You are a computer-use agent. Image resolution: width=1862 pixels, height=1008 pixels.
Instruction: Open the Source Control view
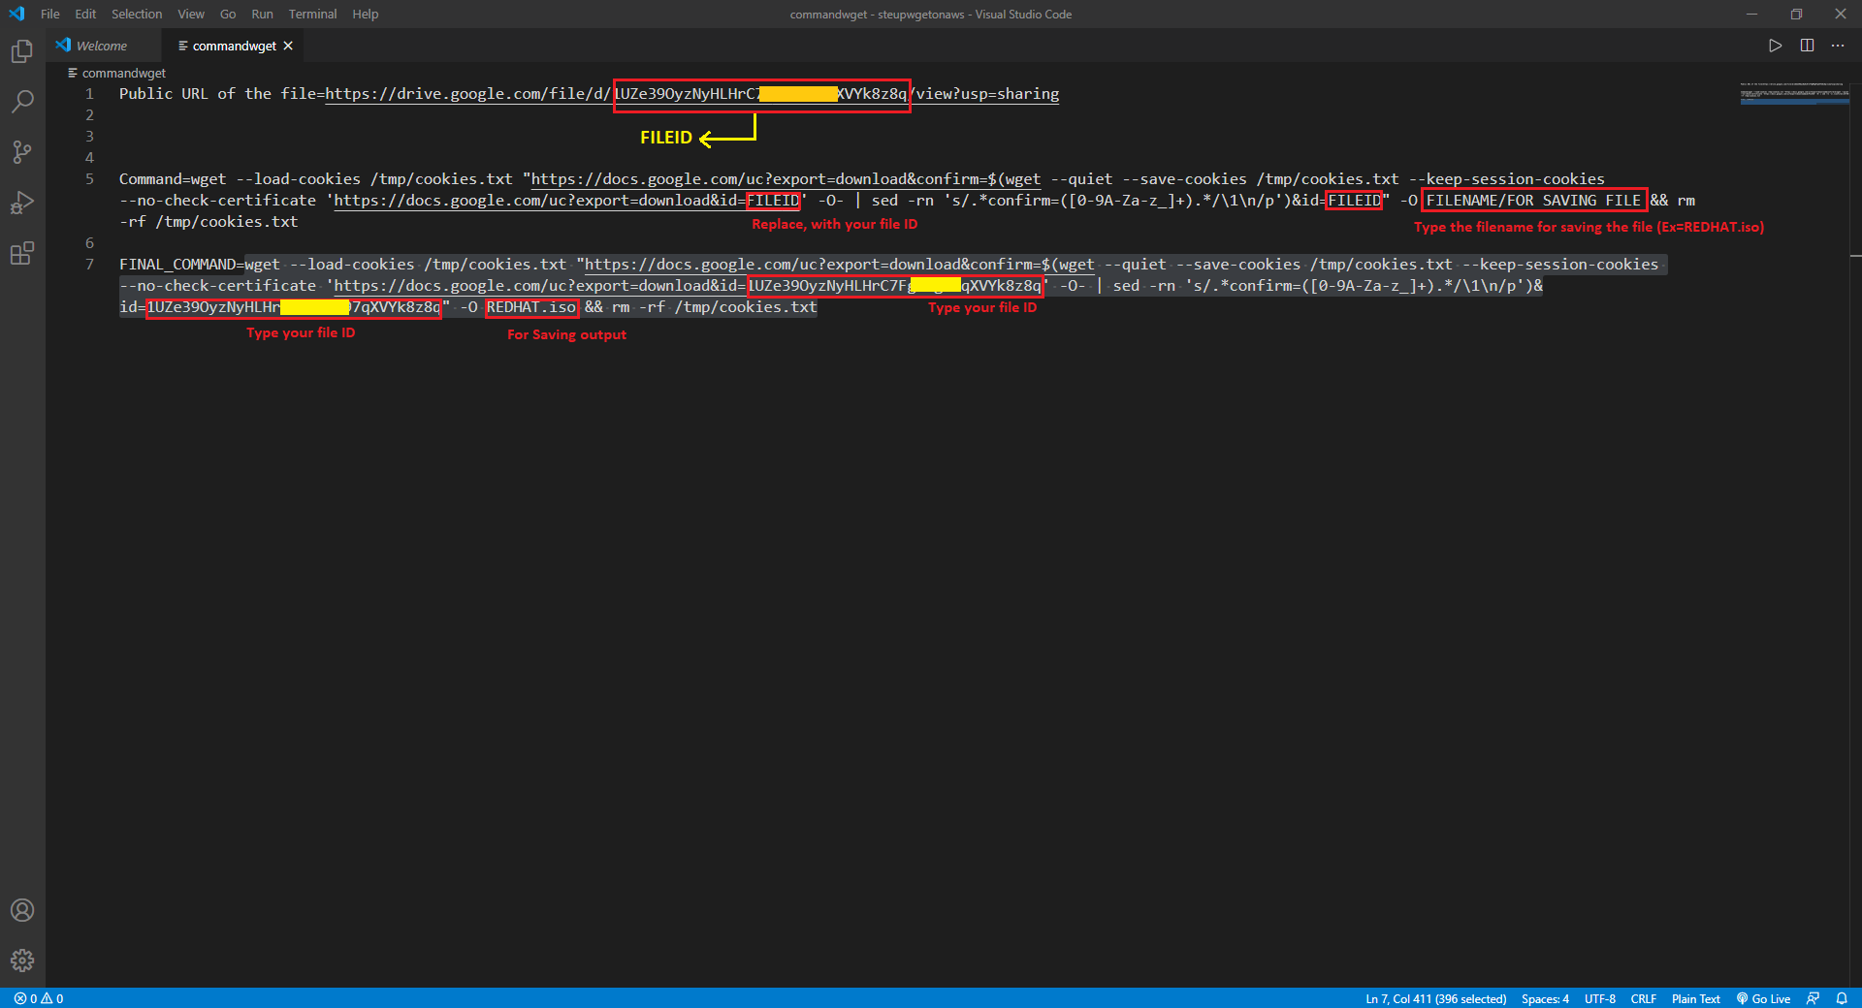[x=22, y=152]
